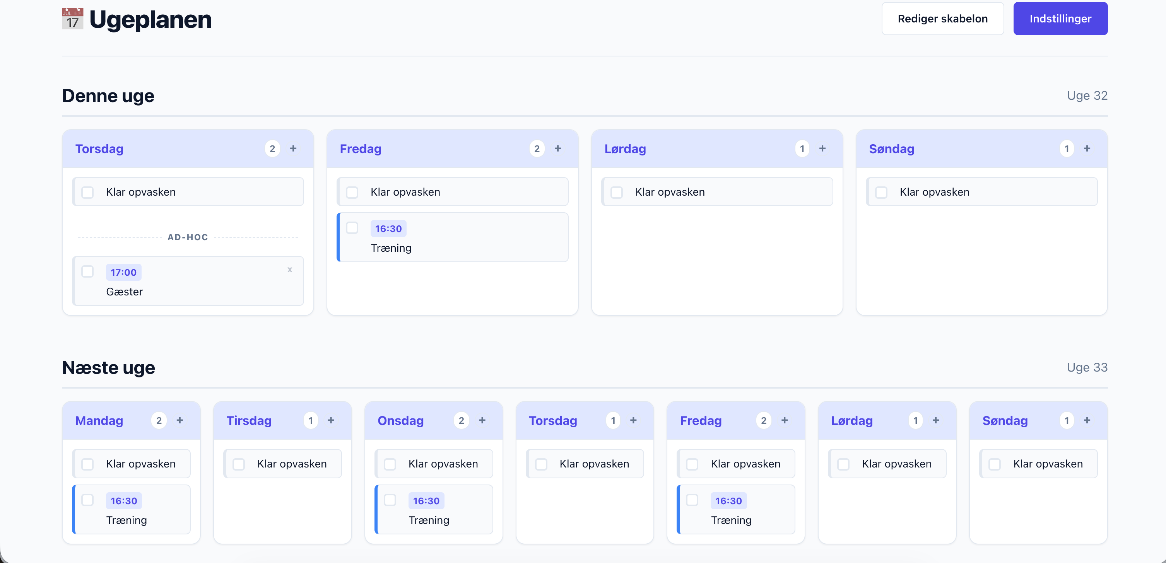Image resolution: width=1166 pixels, height=563 pixels.
Task: Select the Gæster task text
Action: coord(124,292)
